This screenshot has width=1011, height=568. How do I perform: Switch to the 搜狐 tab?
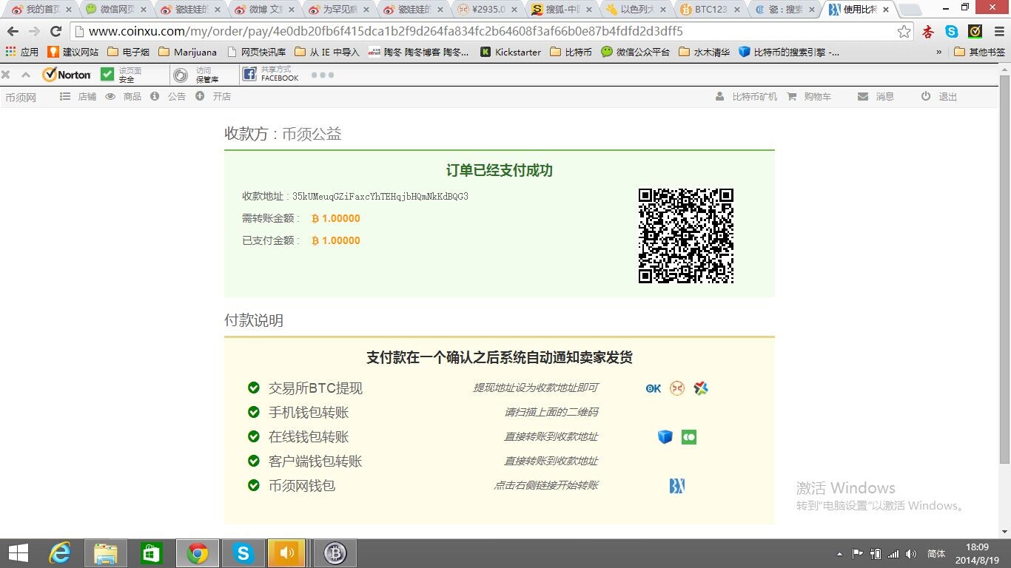[562, 10]
